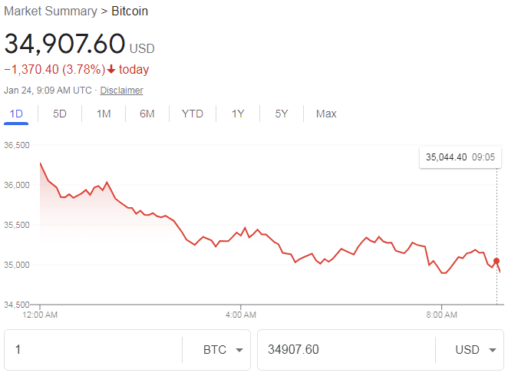
Task: Open the Disclaimer link
Action: click(x=121, y=91)
